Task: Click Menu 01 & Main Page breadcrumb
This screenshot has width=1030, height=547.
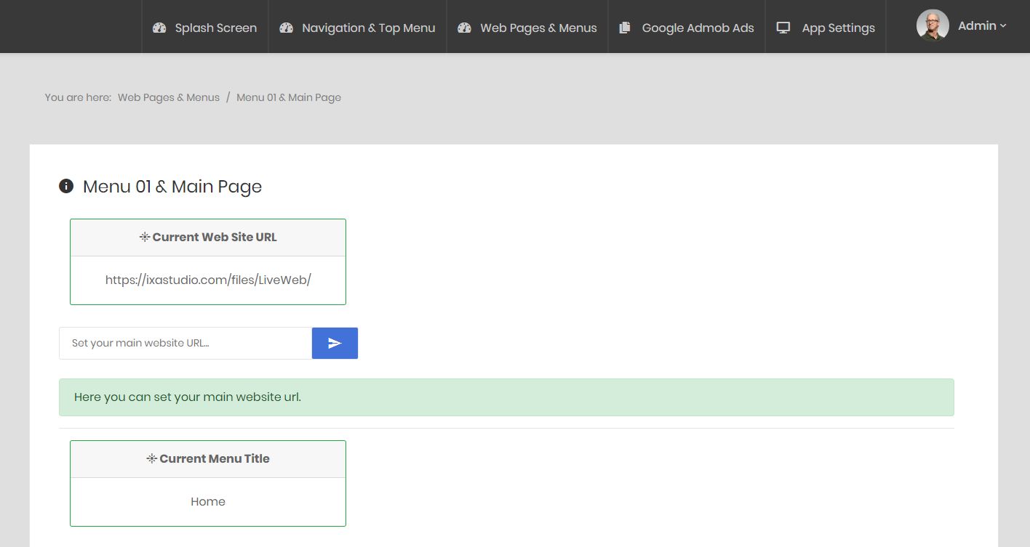Action: [x=289, y=97]
